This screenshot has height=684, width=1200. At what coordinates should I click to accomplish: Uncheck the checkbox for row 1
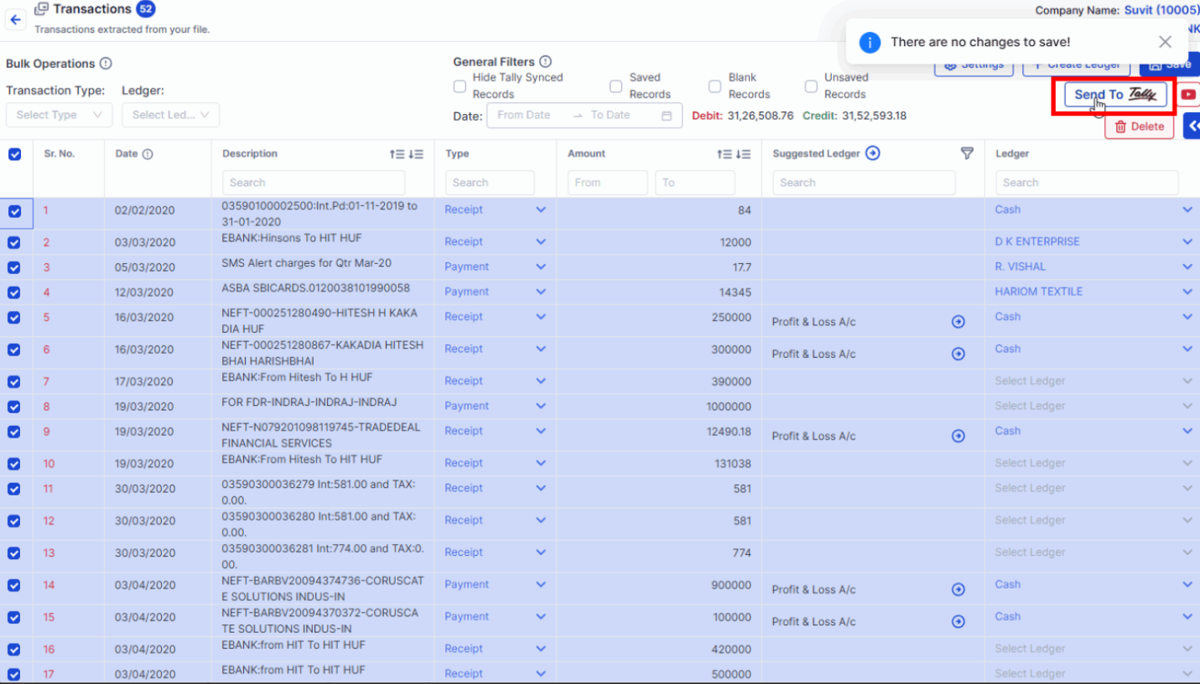[x=14, y=211]
